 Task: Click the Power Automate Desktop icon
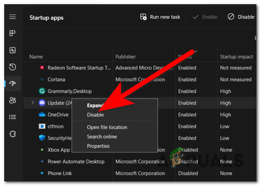pos(42,161)
